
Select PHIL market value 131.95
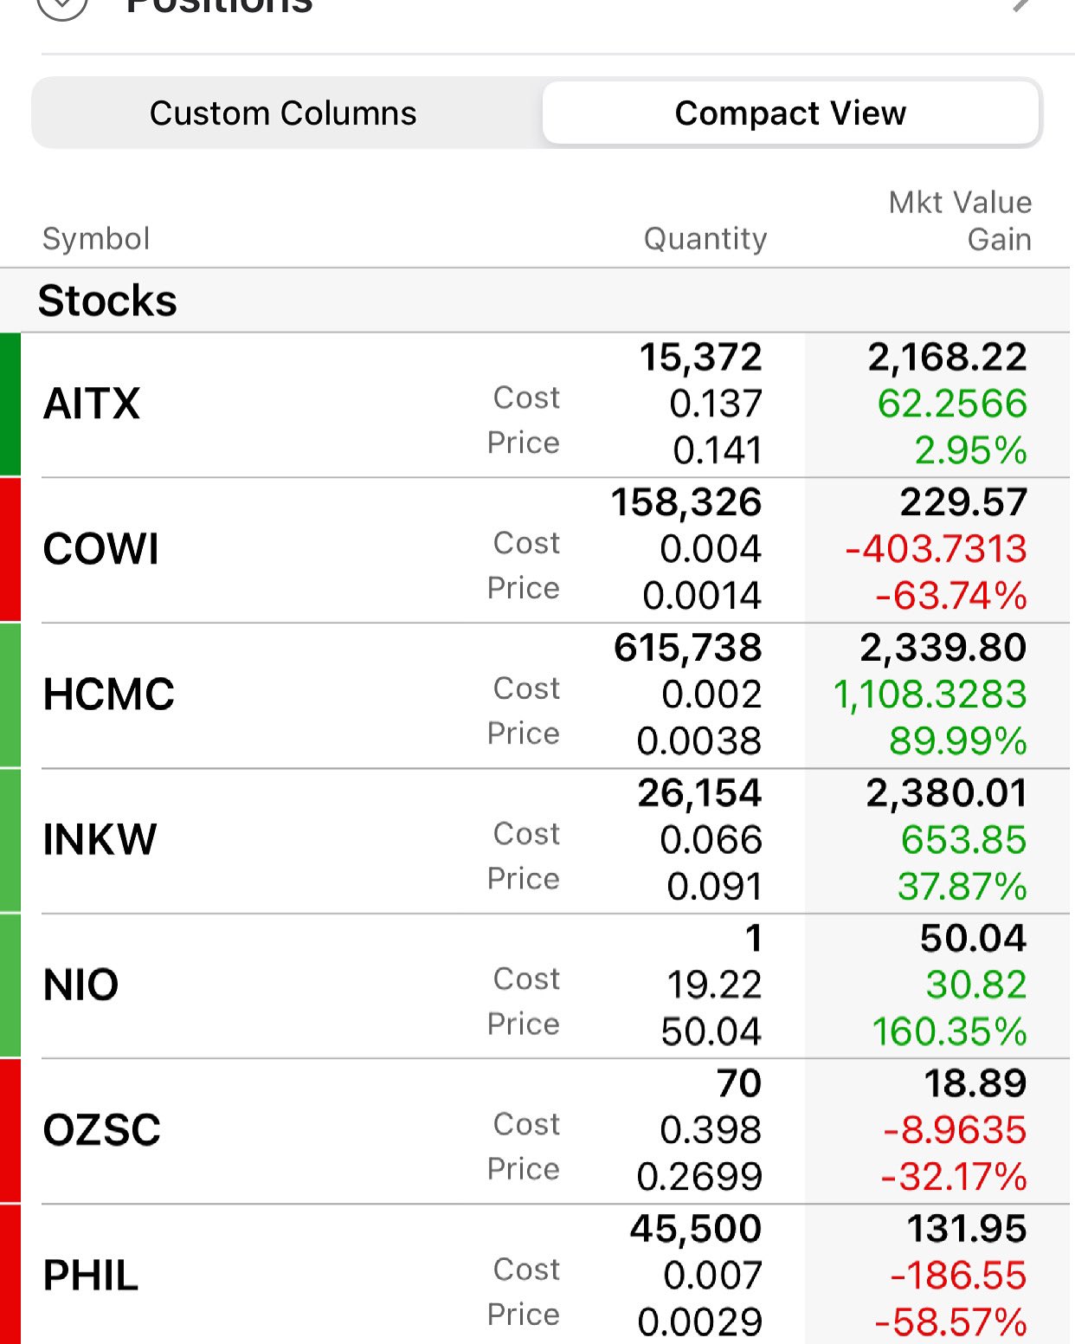click(x=967, y=1229)
